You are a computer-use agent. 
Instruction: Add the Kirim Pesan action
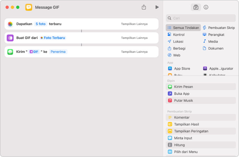coord(201,87)
